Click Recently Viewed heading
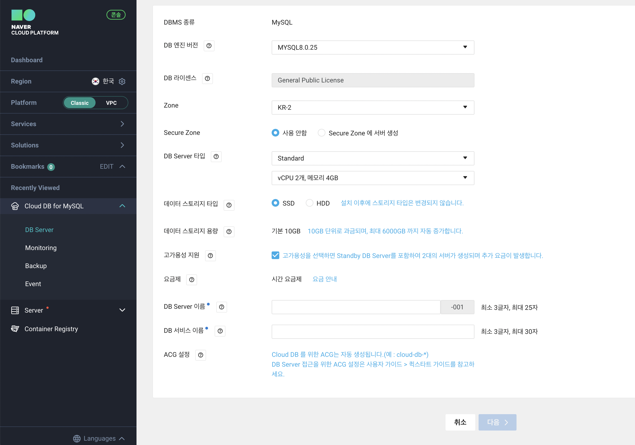The image size is (635, 445). (x=35, y=188)
